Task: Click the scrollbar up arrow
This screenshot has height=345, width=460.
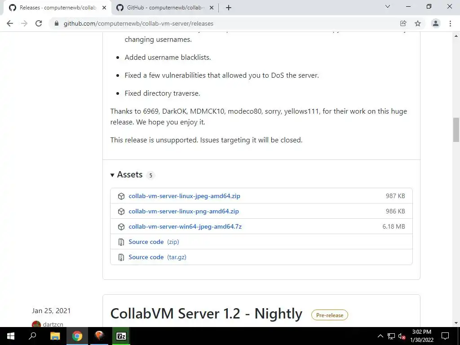Action: [x=456, y=36]
